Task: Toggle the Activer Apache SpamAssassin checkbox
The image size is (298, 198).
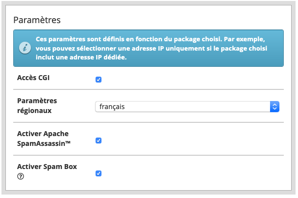Action: coord(99,141)
